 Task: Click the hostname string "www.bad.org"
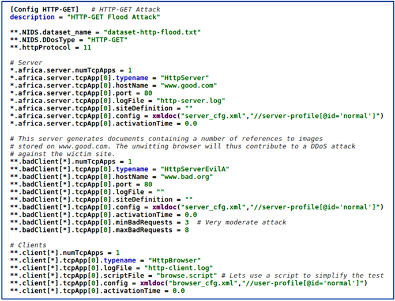pyautogui.click(x=187, y=177)
